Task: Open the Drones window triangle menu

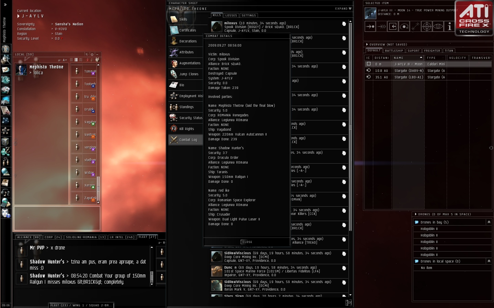Action: tap(415, 214)
